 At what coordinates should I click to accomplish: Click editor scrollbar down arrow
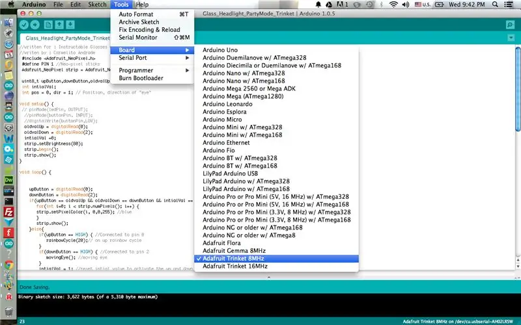pos(518,266)
